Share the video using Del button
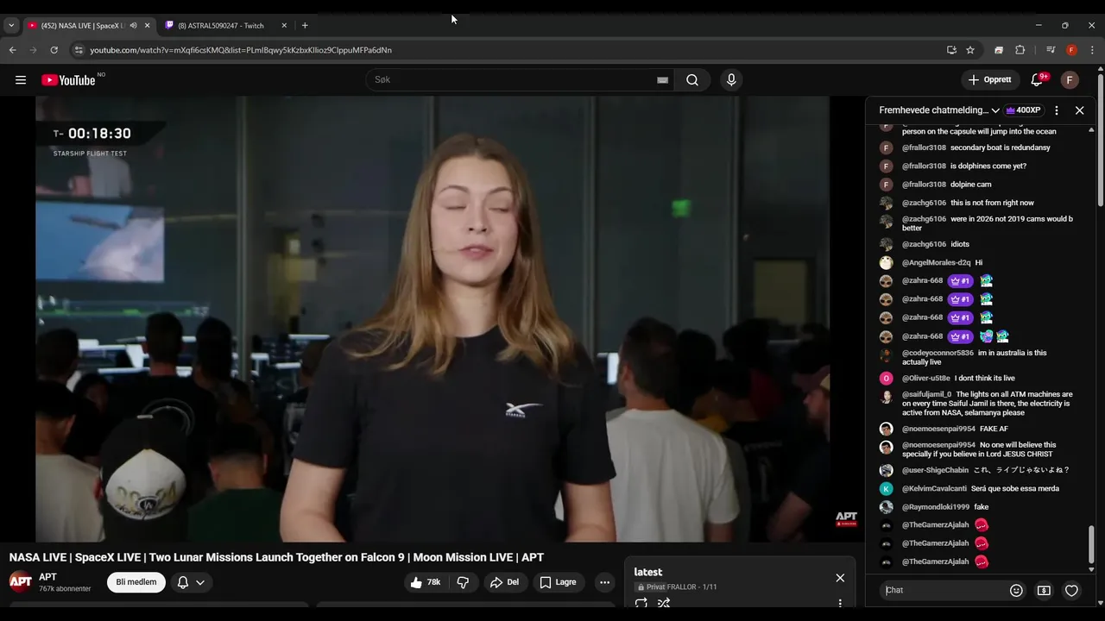Viewport: 1105px width, 621px height. click(504, 582)
